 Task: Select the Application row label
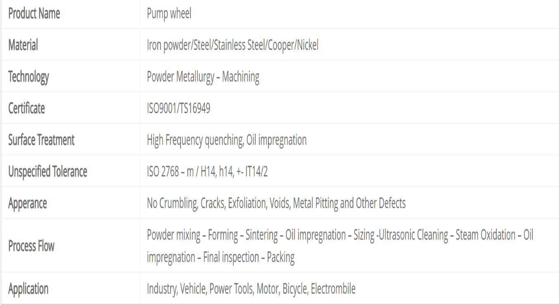(x=28, y=288)
